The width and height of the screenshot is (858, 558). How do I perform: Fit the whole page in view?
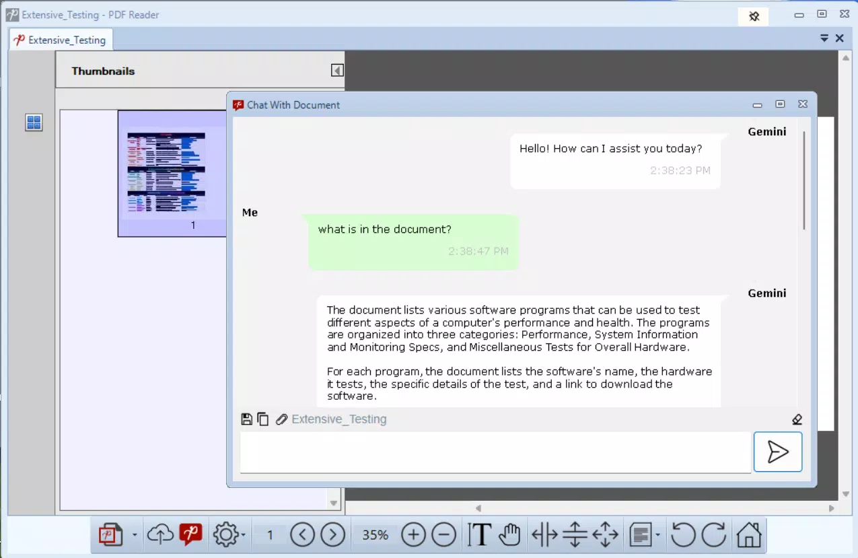606,535
